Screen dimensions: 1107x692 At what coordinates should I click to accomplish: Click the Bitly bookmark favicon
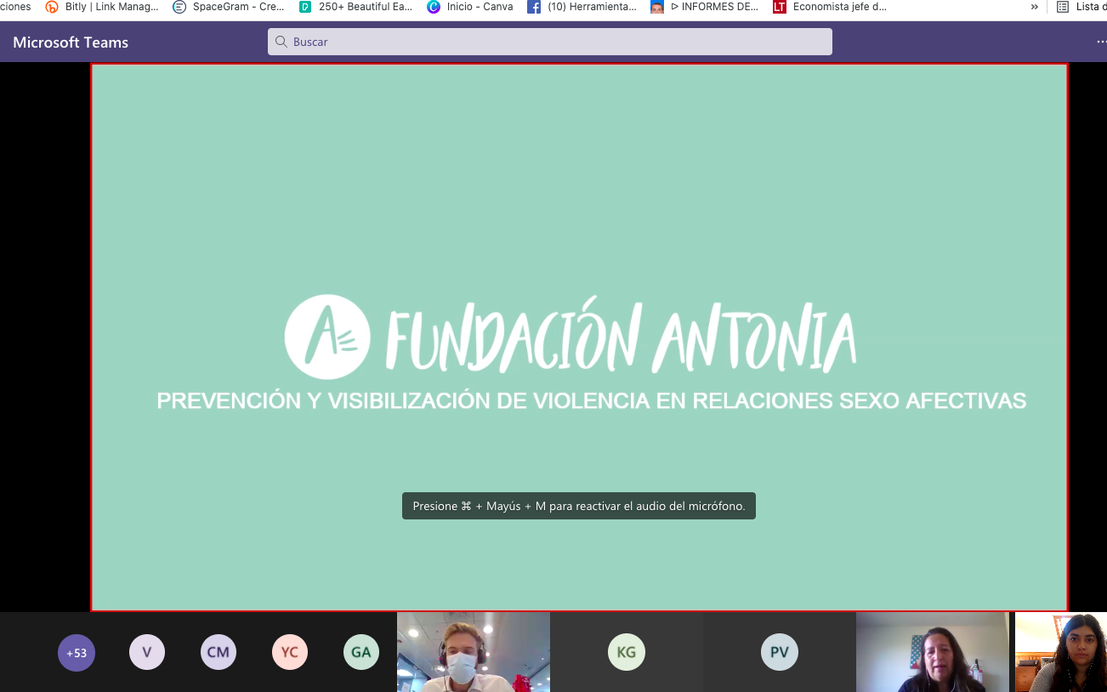pos(52,7)
